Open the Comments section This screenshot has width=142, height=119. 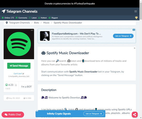click(x=21, y=18)
